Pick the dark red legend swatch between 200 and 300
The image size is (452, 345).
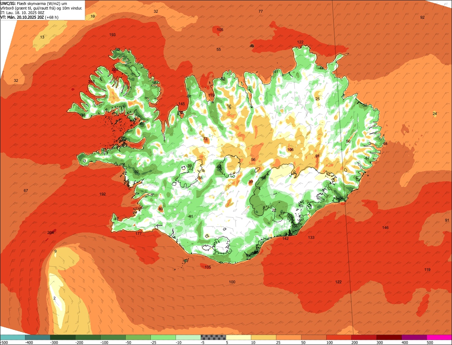click(x=389, y=337)
